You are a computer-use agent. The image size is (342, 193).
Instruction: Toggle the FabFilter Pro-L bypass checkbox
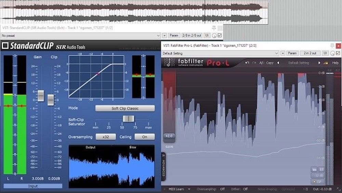coord(338,53)
